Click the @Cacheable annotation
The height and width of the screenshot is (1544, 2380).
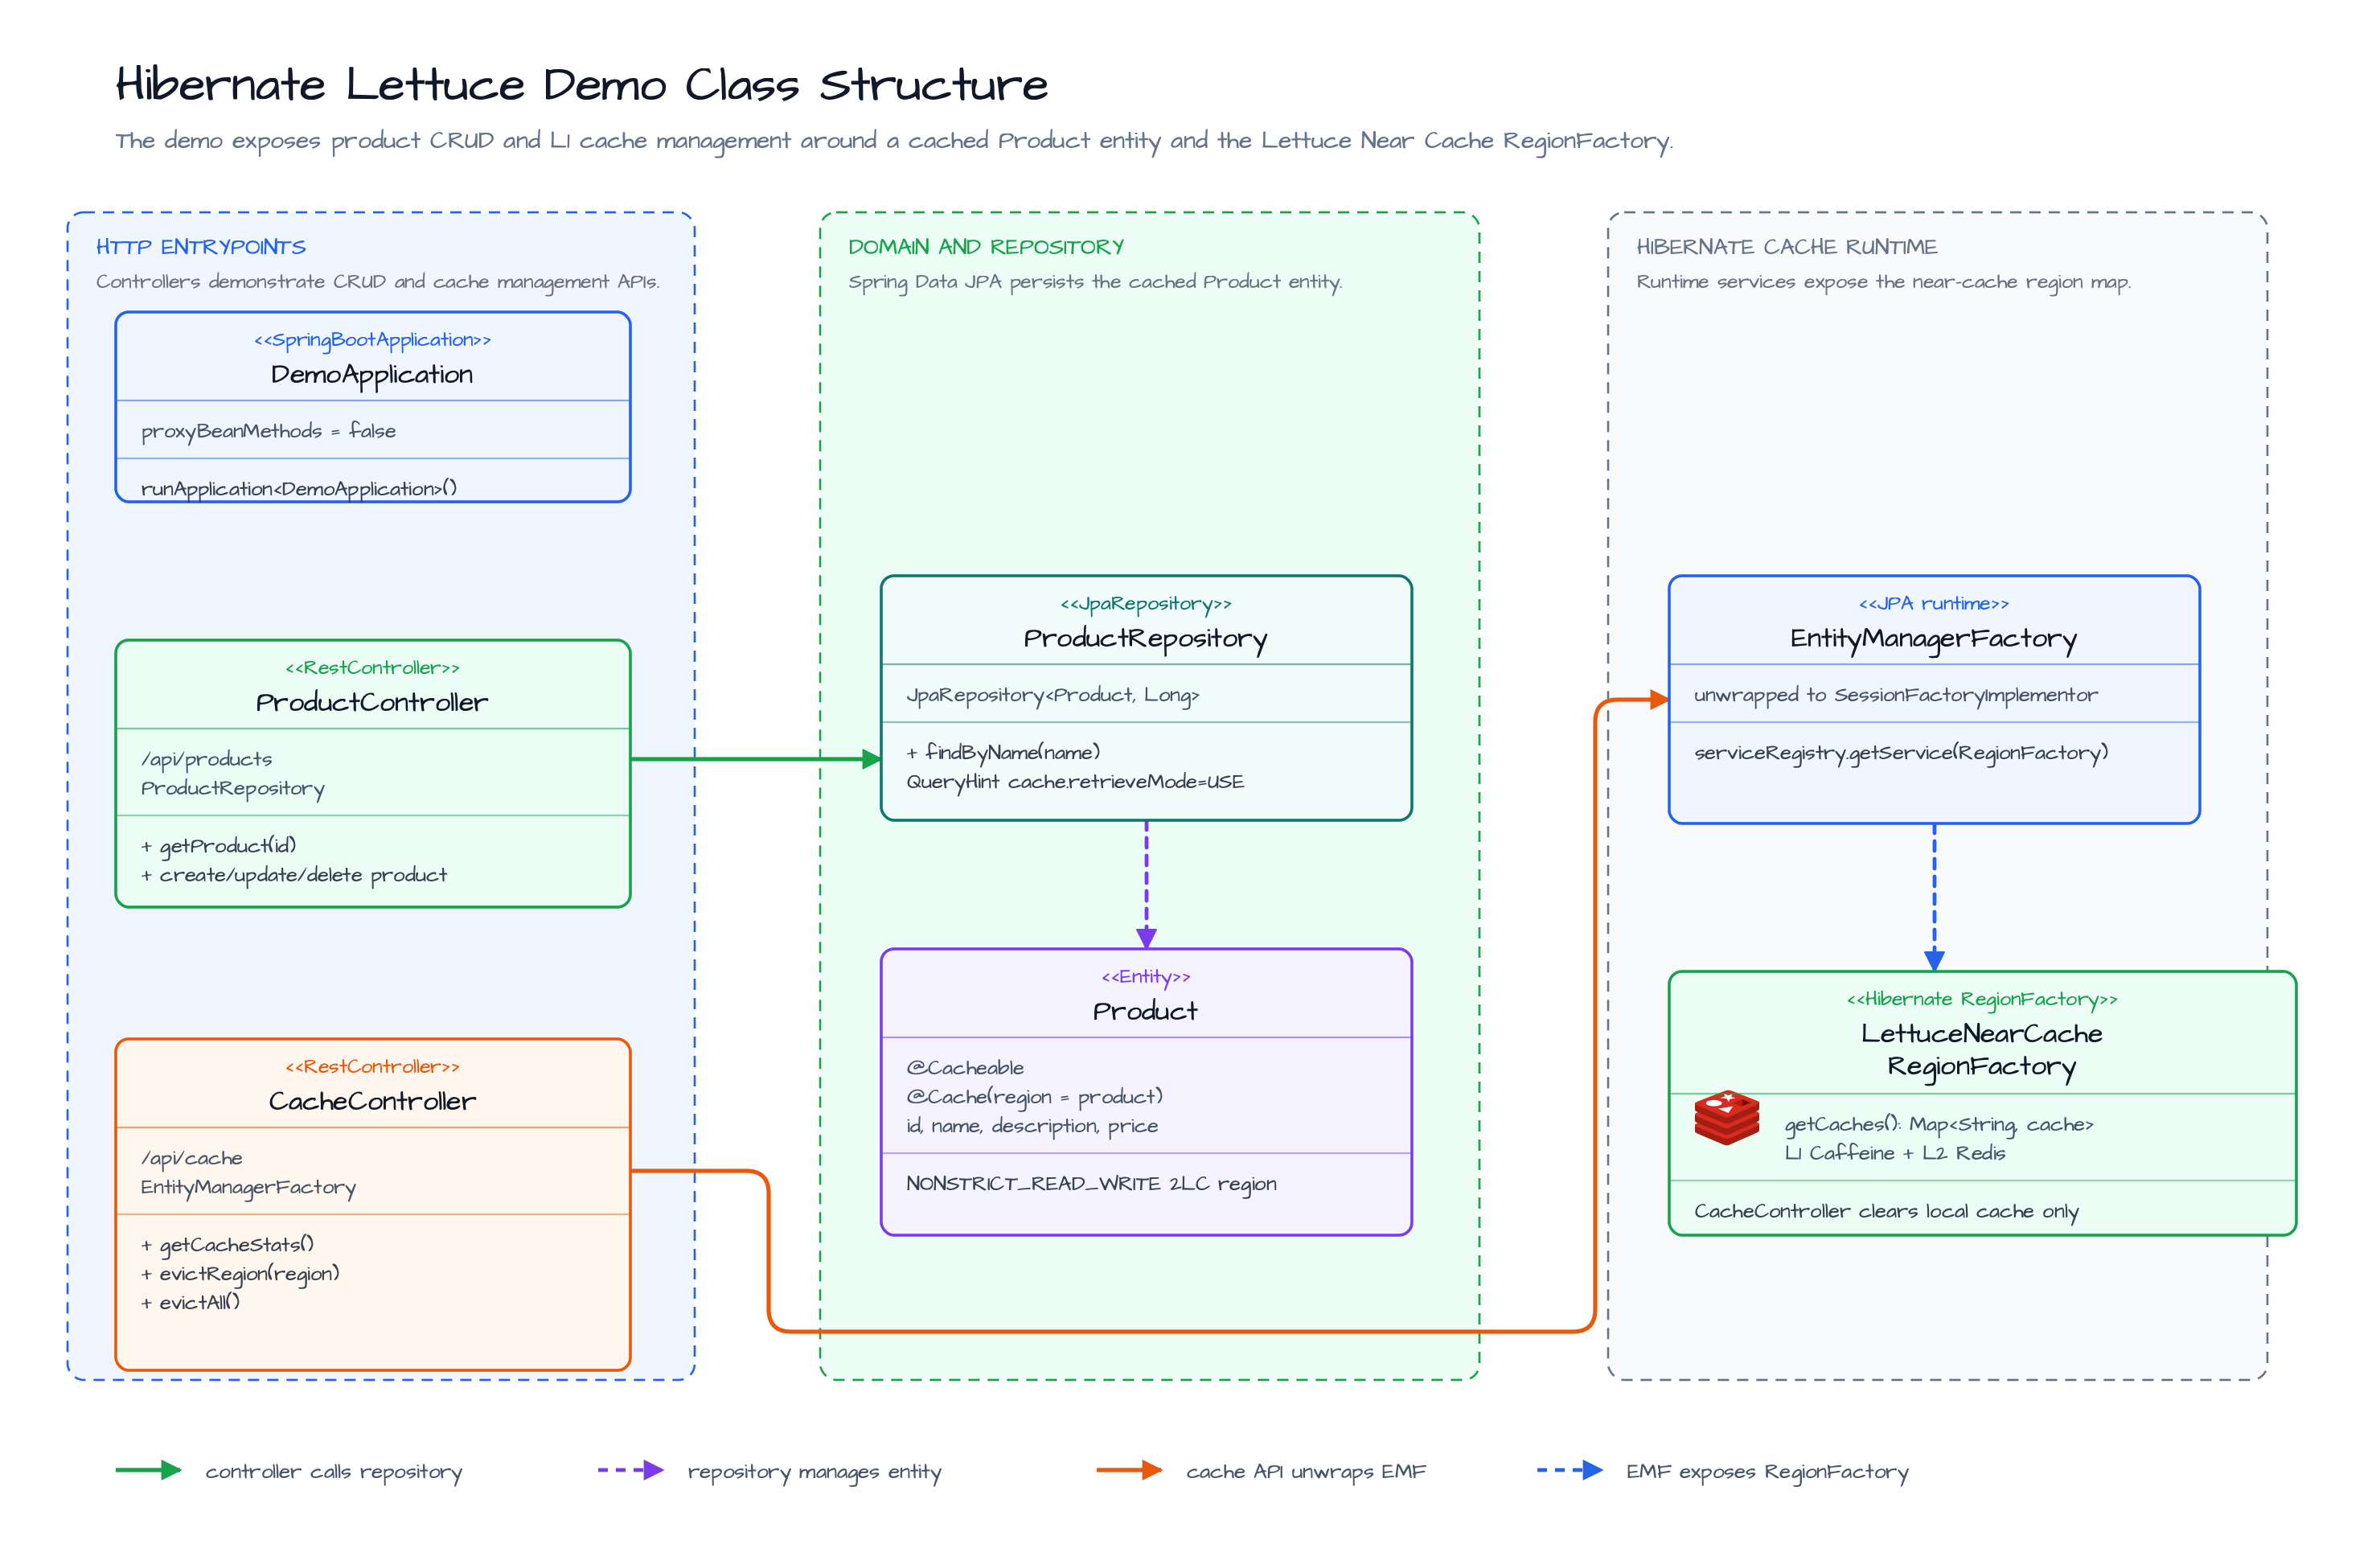[x=965, y=1068]
